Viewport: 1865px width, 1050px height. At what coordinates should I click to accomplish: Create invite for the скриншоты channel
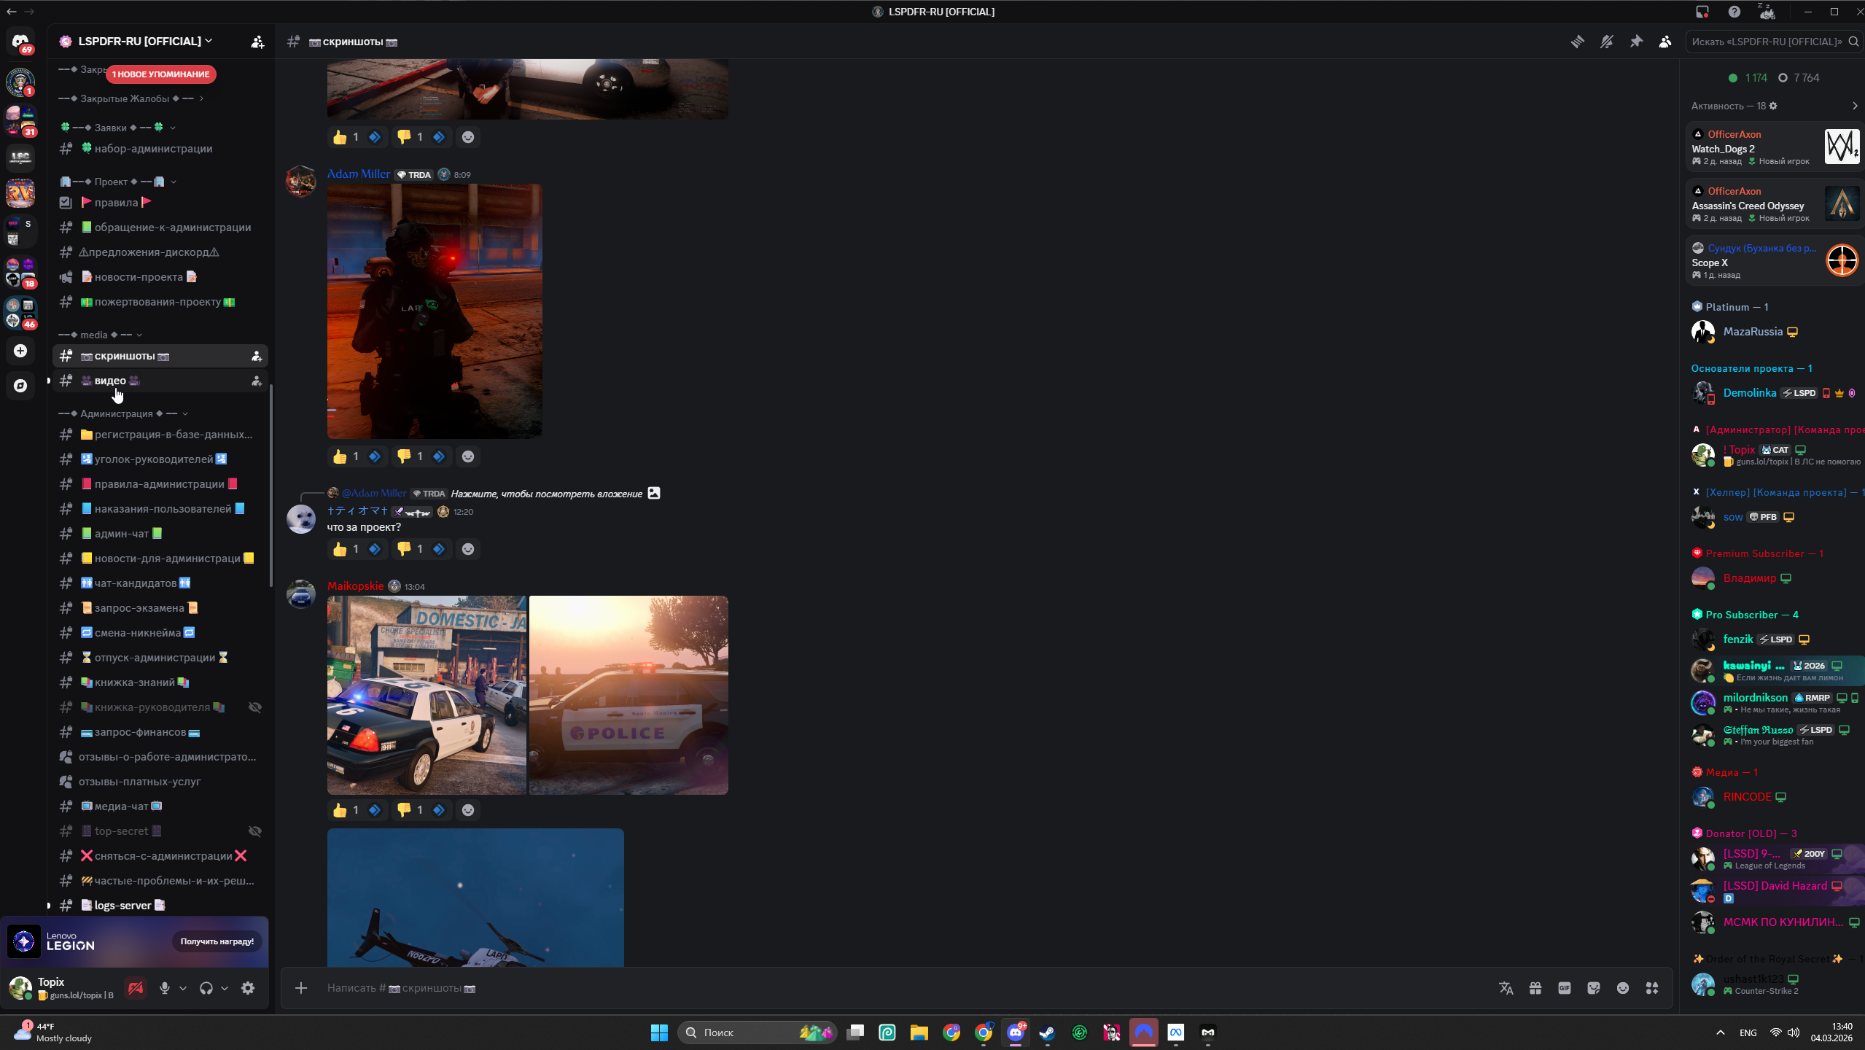pos(257,356)
